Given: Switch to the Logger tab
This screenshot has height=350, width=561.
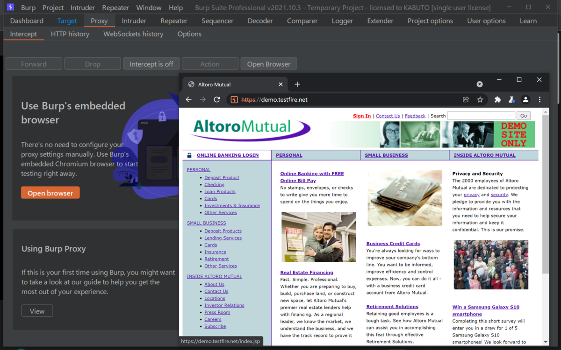Looking at the screenshot, I should click(342, 21).
